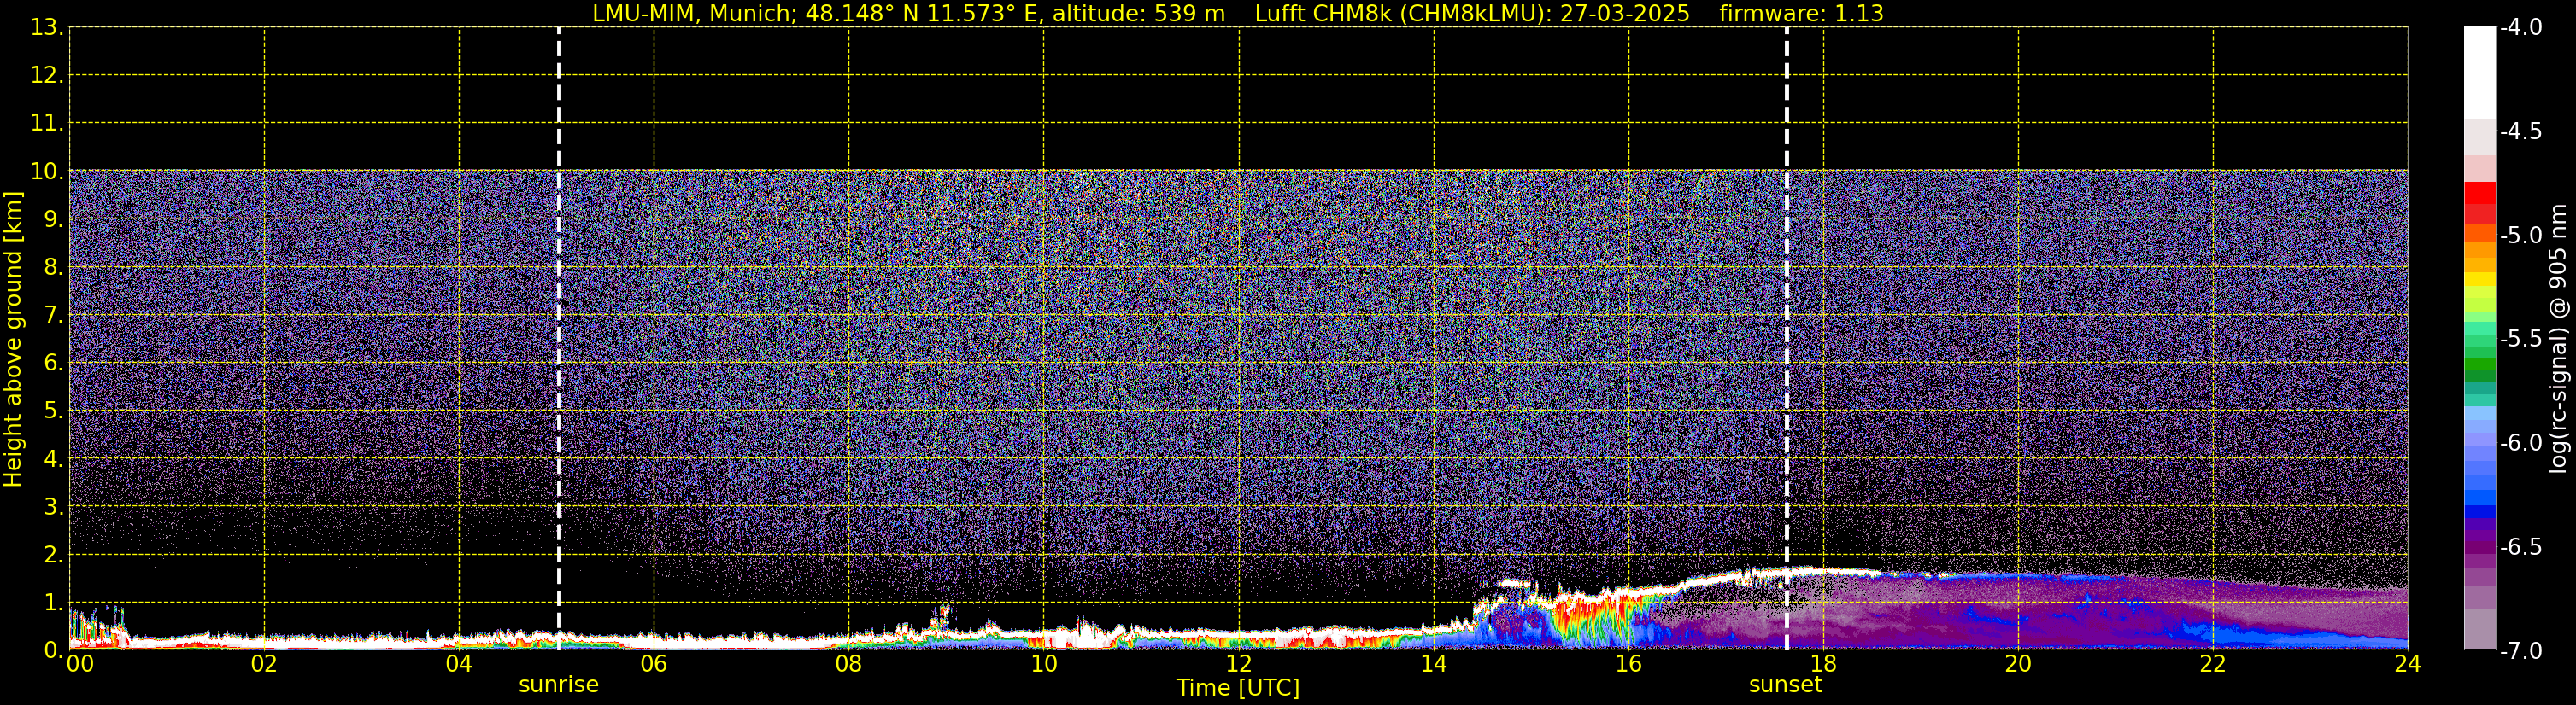This screenshot has height=705, width=2576.
Task: Click the '0.' tick on the height axis
Action: 53,650
